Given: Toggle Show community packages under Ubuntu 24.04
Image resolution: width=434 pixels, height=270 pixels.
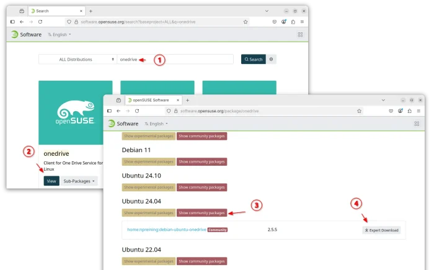Looking at the screenshot, I should click(201, 213).
